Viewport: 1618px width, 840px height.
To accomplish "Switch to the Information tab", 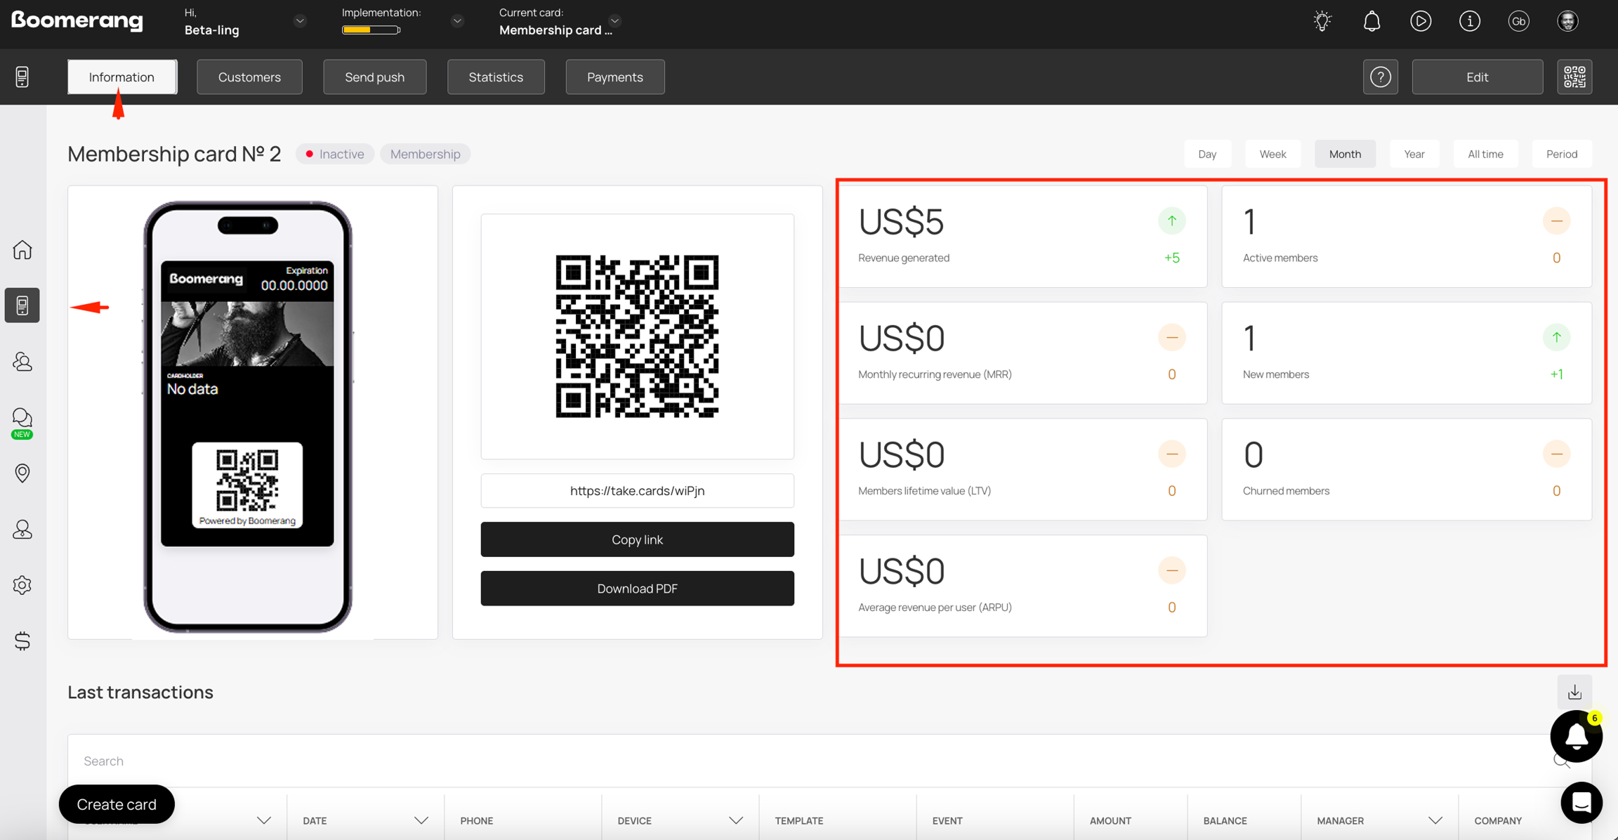I will tap(121, 77).
